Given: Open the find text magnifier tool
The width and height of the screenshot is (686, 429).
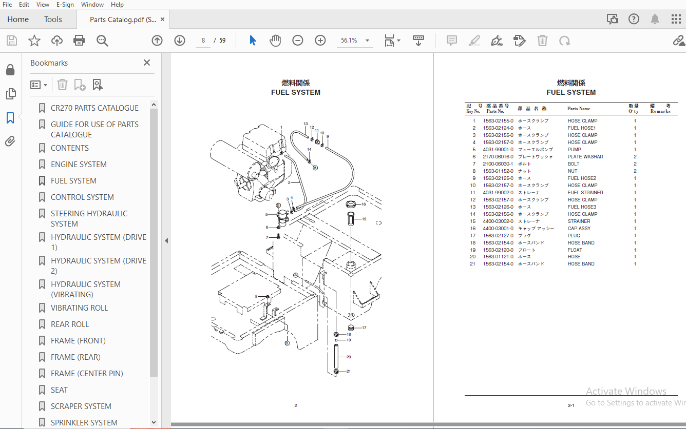Looking at the screenshot, I should (102, 40).
